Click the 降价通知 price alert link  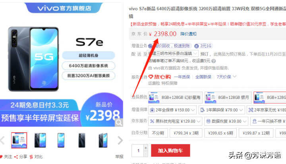pyautogui.click(x=188, y=34)
